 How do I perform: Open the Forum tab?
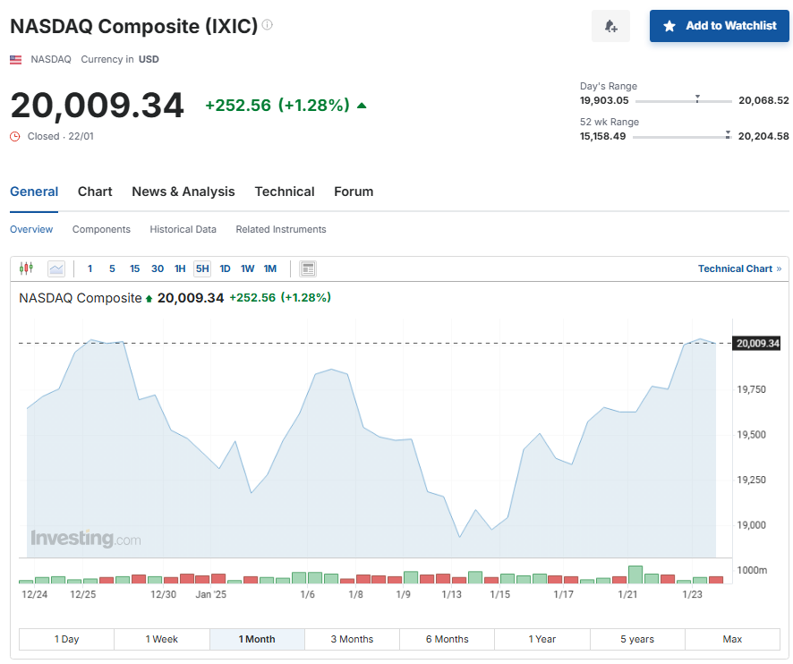(x=354, y=192)
